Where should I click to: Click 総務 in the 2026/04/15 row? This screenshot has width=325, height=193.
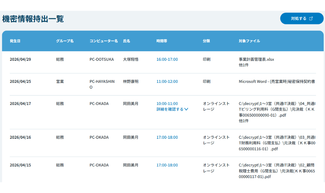pos(60,165)
